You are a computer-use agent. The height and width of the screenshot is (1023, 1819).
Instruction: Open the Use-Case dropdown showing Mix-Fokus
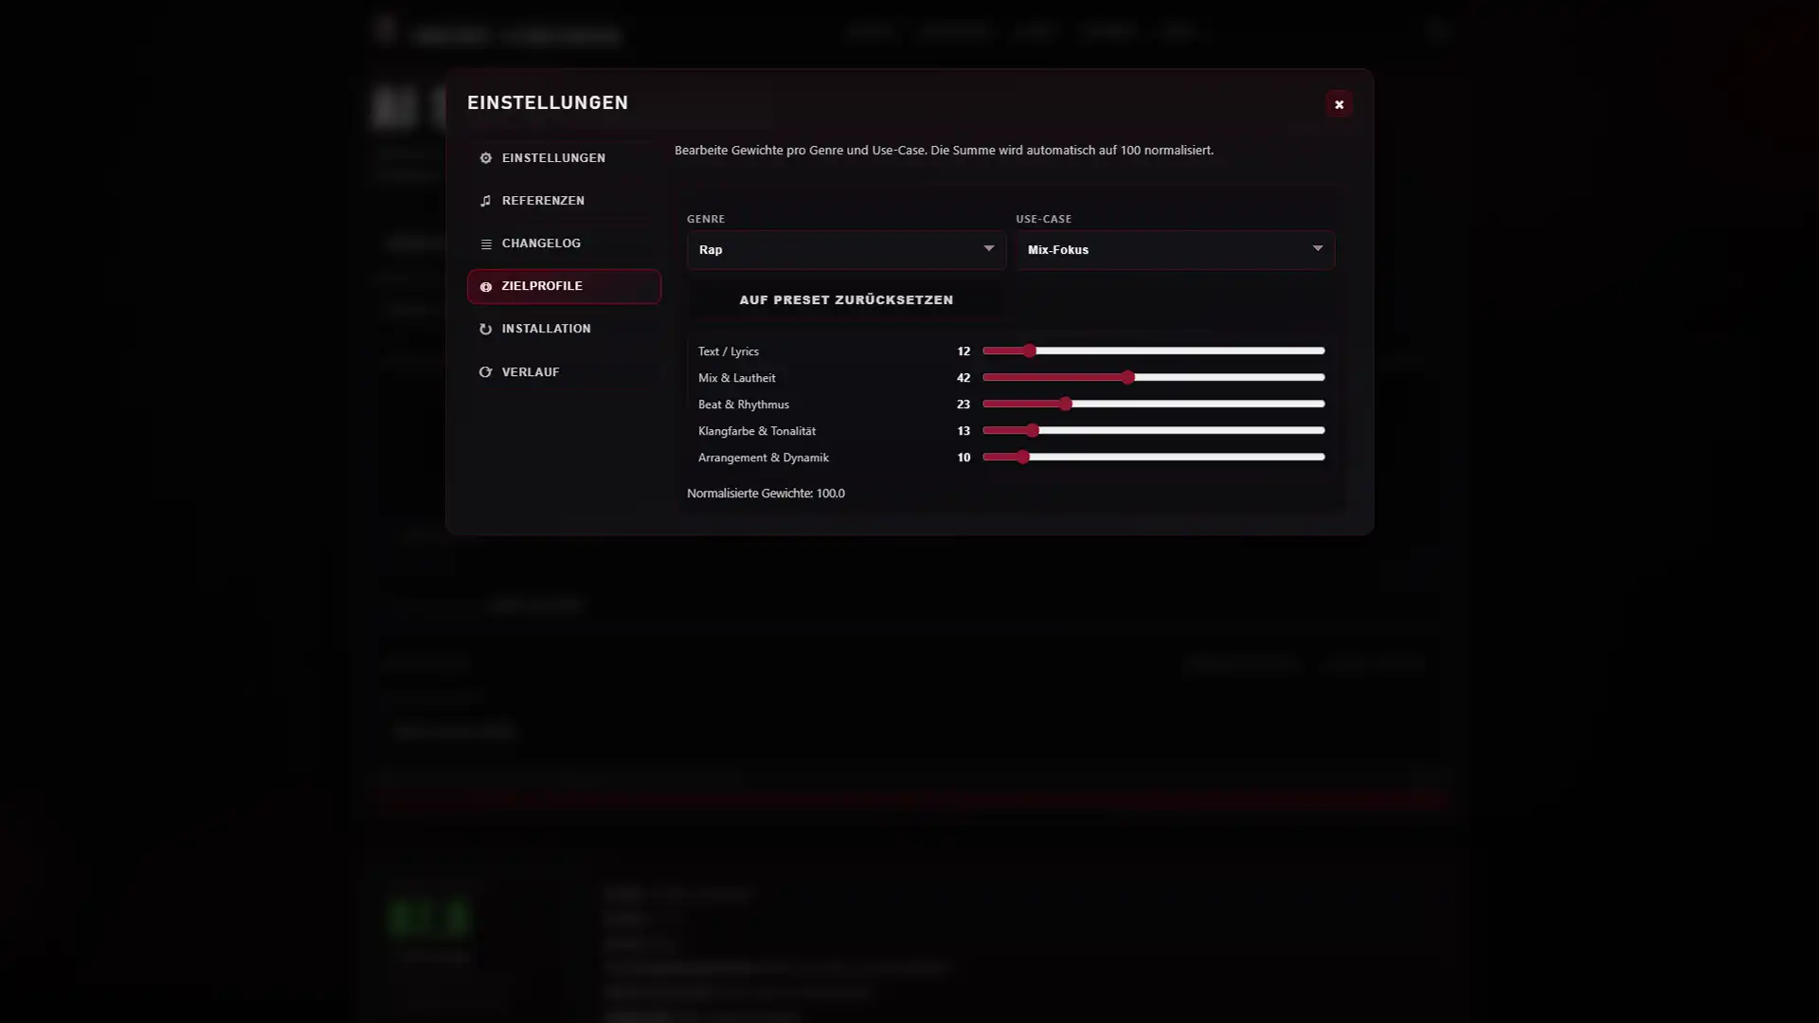tap(1175, 250)
